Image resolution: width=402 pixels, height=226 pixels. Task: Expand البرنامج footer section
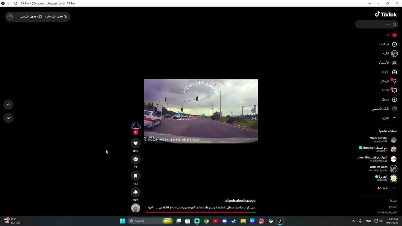[x=393, y=207]
